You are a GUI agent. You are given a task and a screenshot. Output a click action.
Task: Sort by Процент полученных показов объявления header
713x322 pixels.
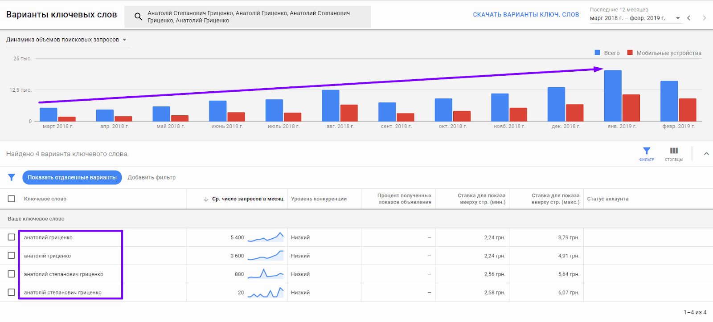[x=404, y=199]
